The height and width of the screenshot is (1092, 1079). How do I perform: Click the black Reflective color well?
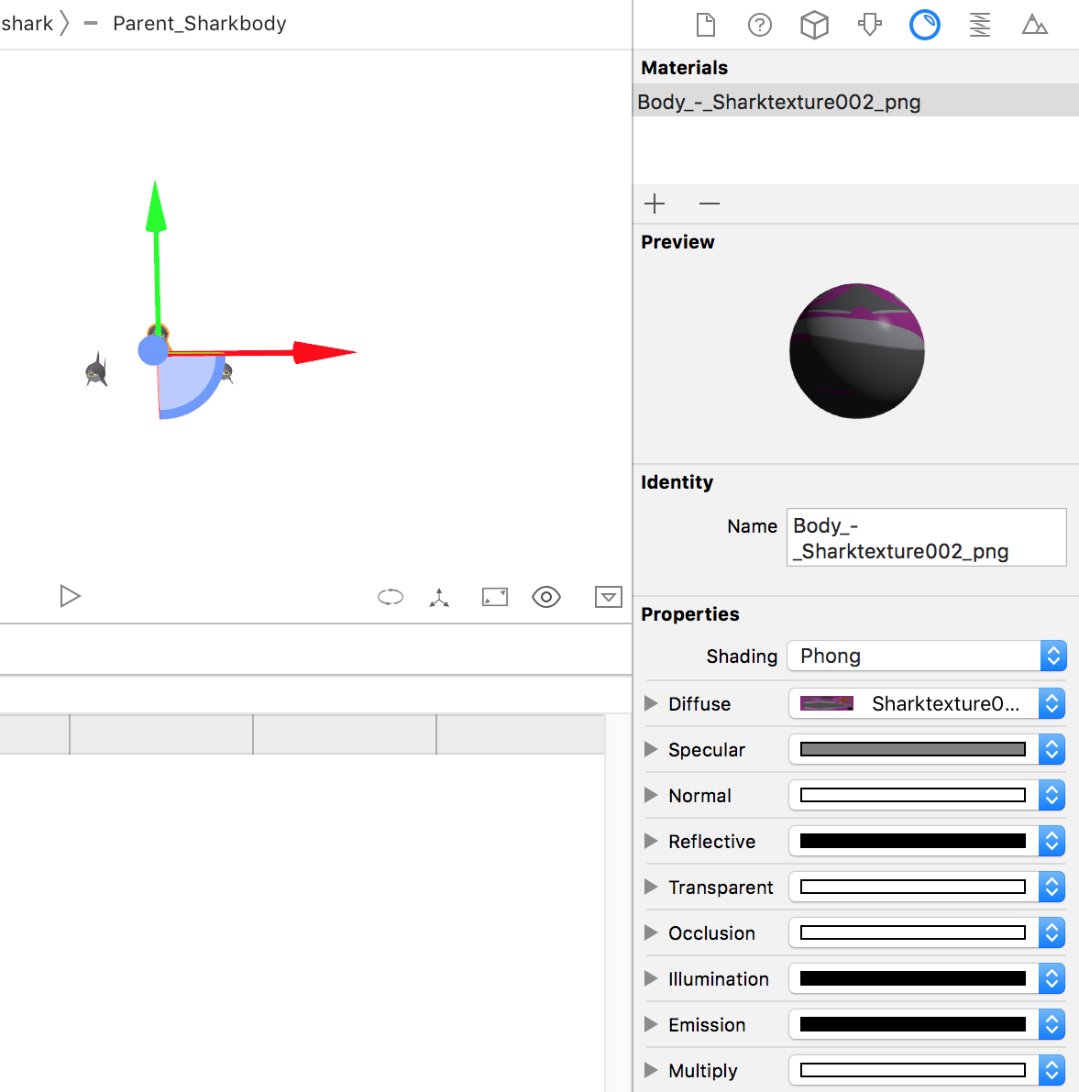click(x=911, y=841)
